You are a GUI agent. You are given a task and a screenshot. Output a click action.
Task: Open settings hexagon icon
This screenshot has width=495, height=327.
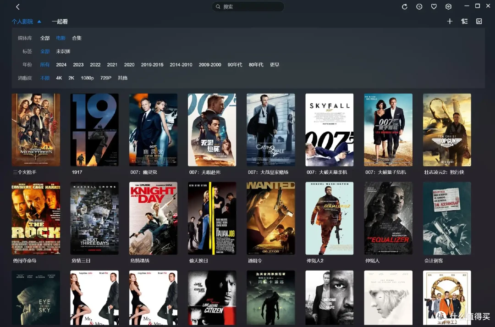[448, 6]
